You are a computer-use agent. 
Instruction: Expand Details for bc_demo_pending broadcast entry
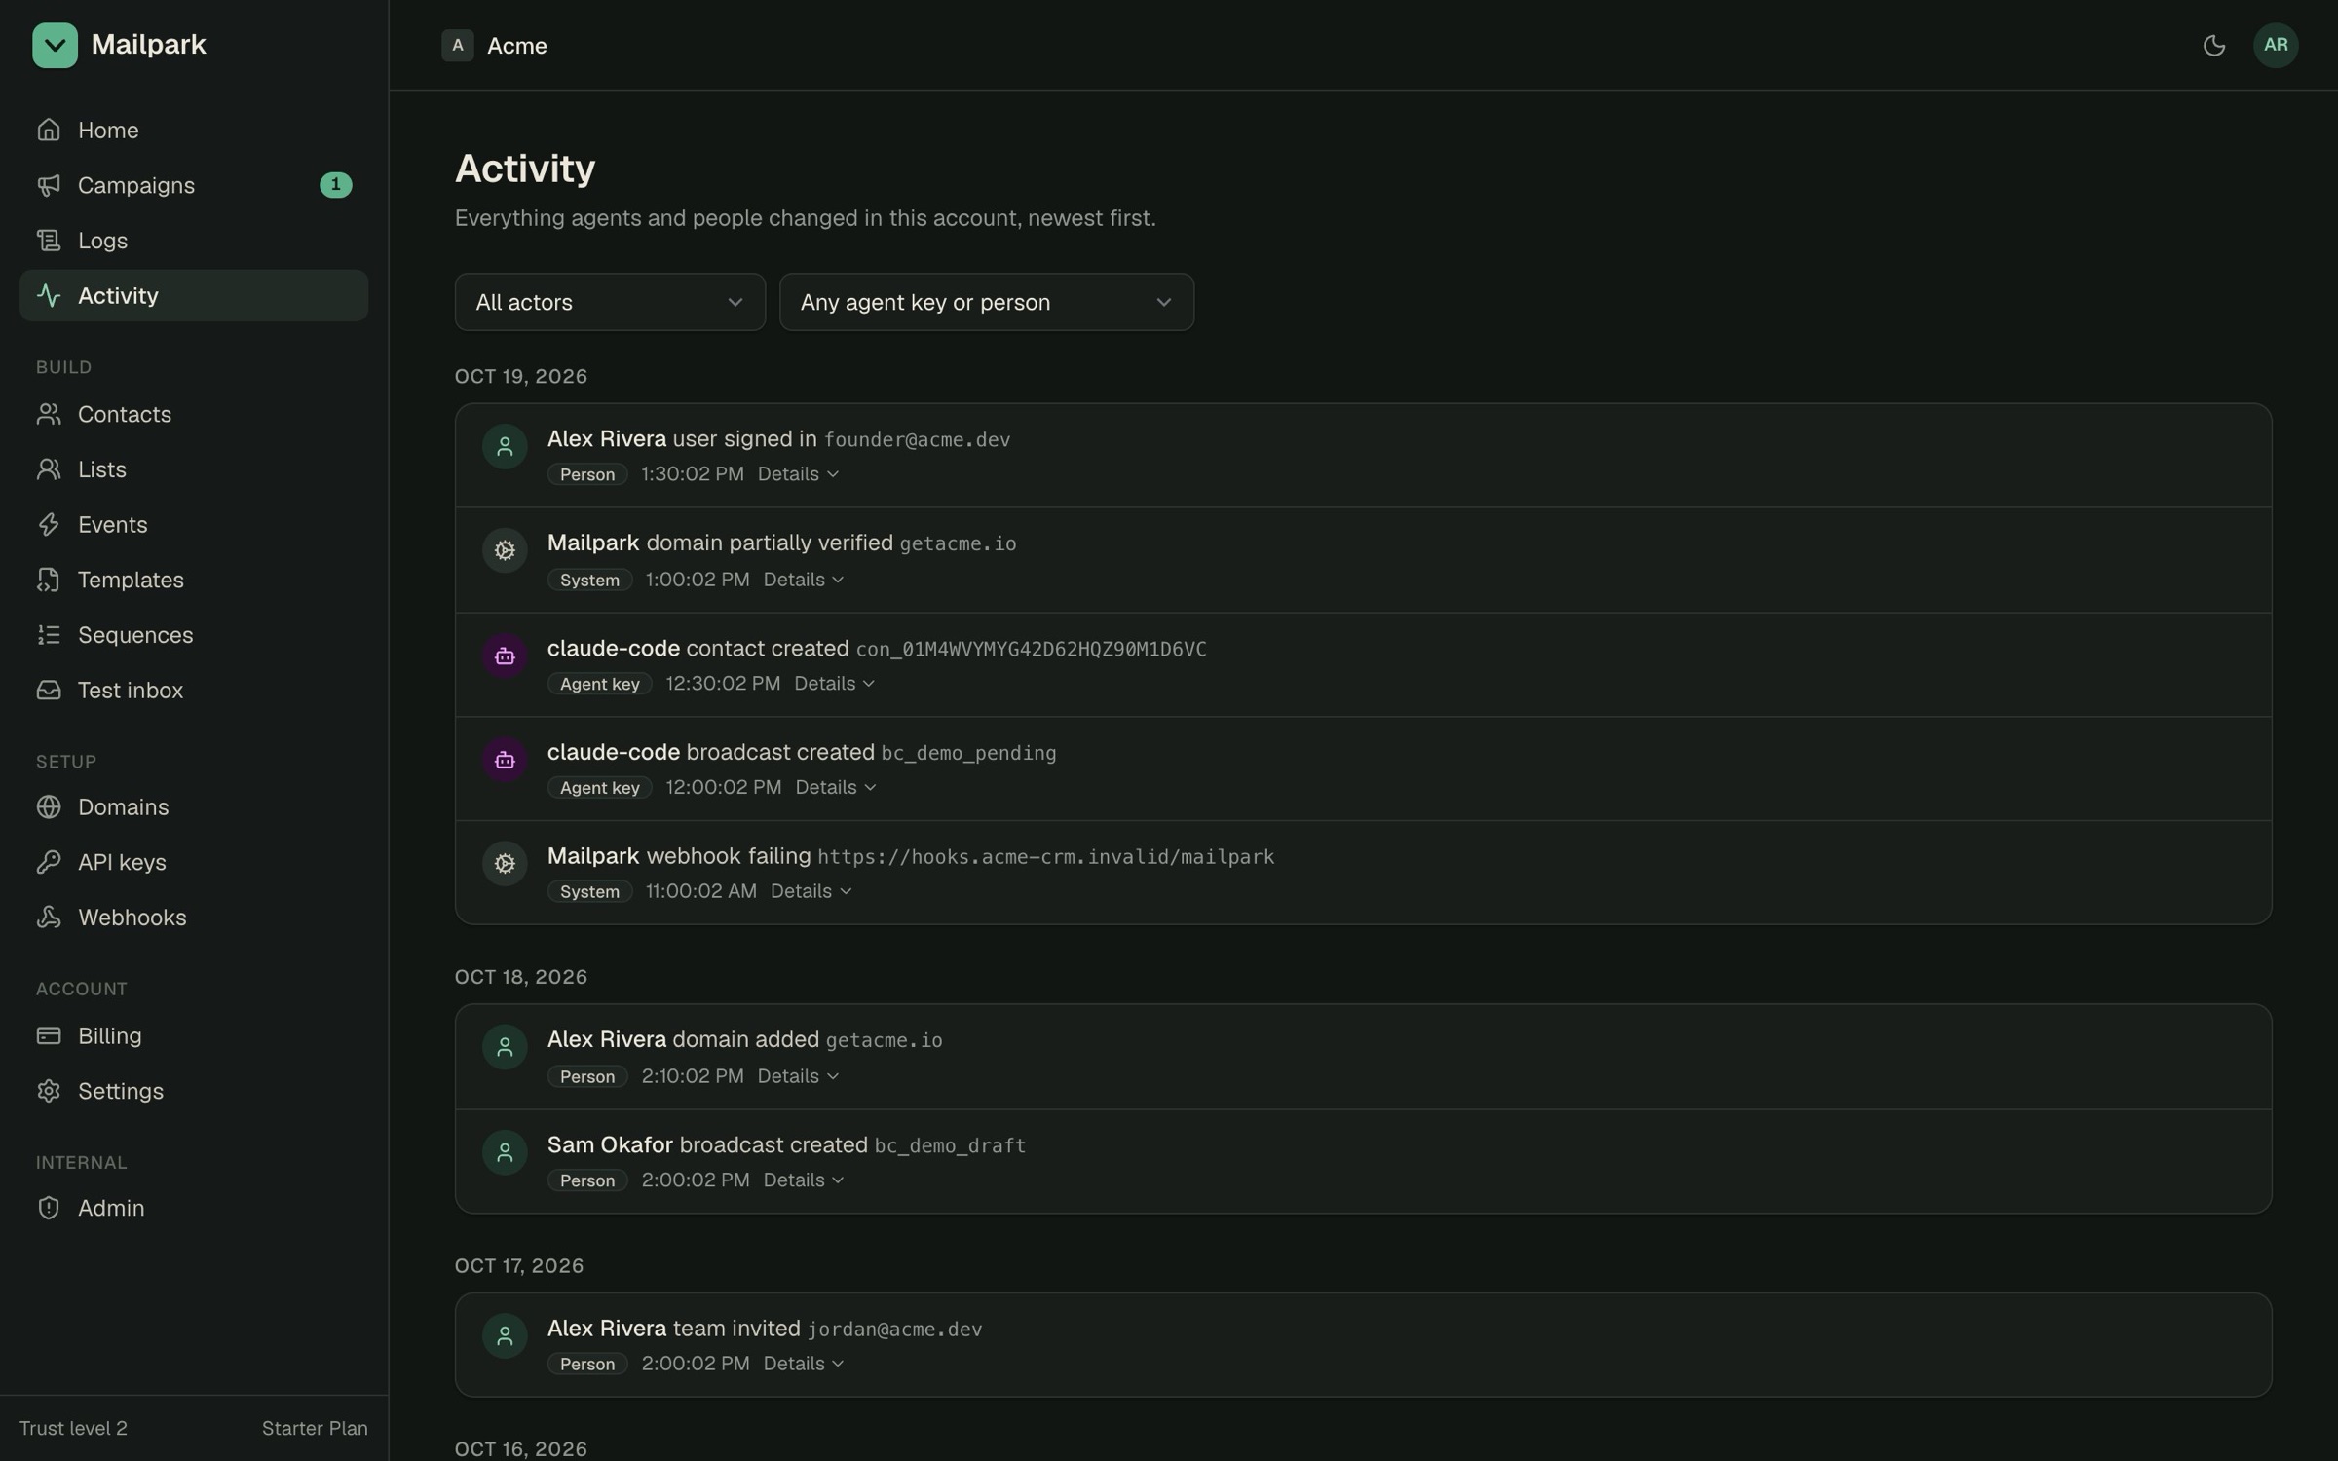(836, 787)
